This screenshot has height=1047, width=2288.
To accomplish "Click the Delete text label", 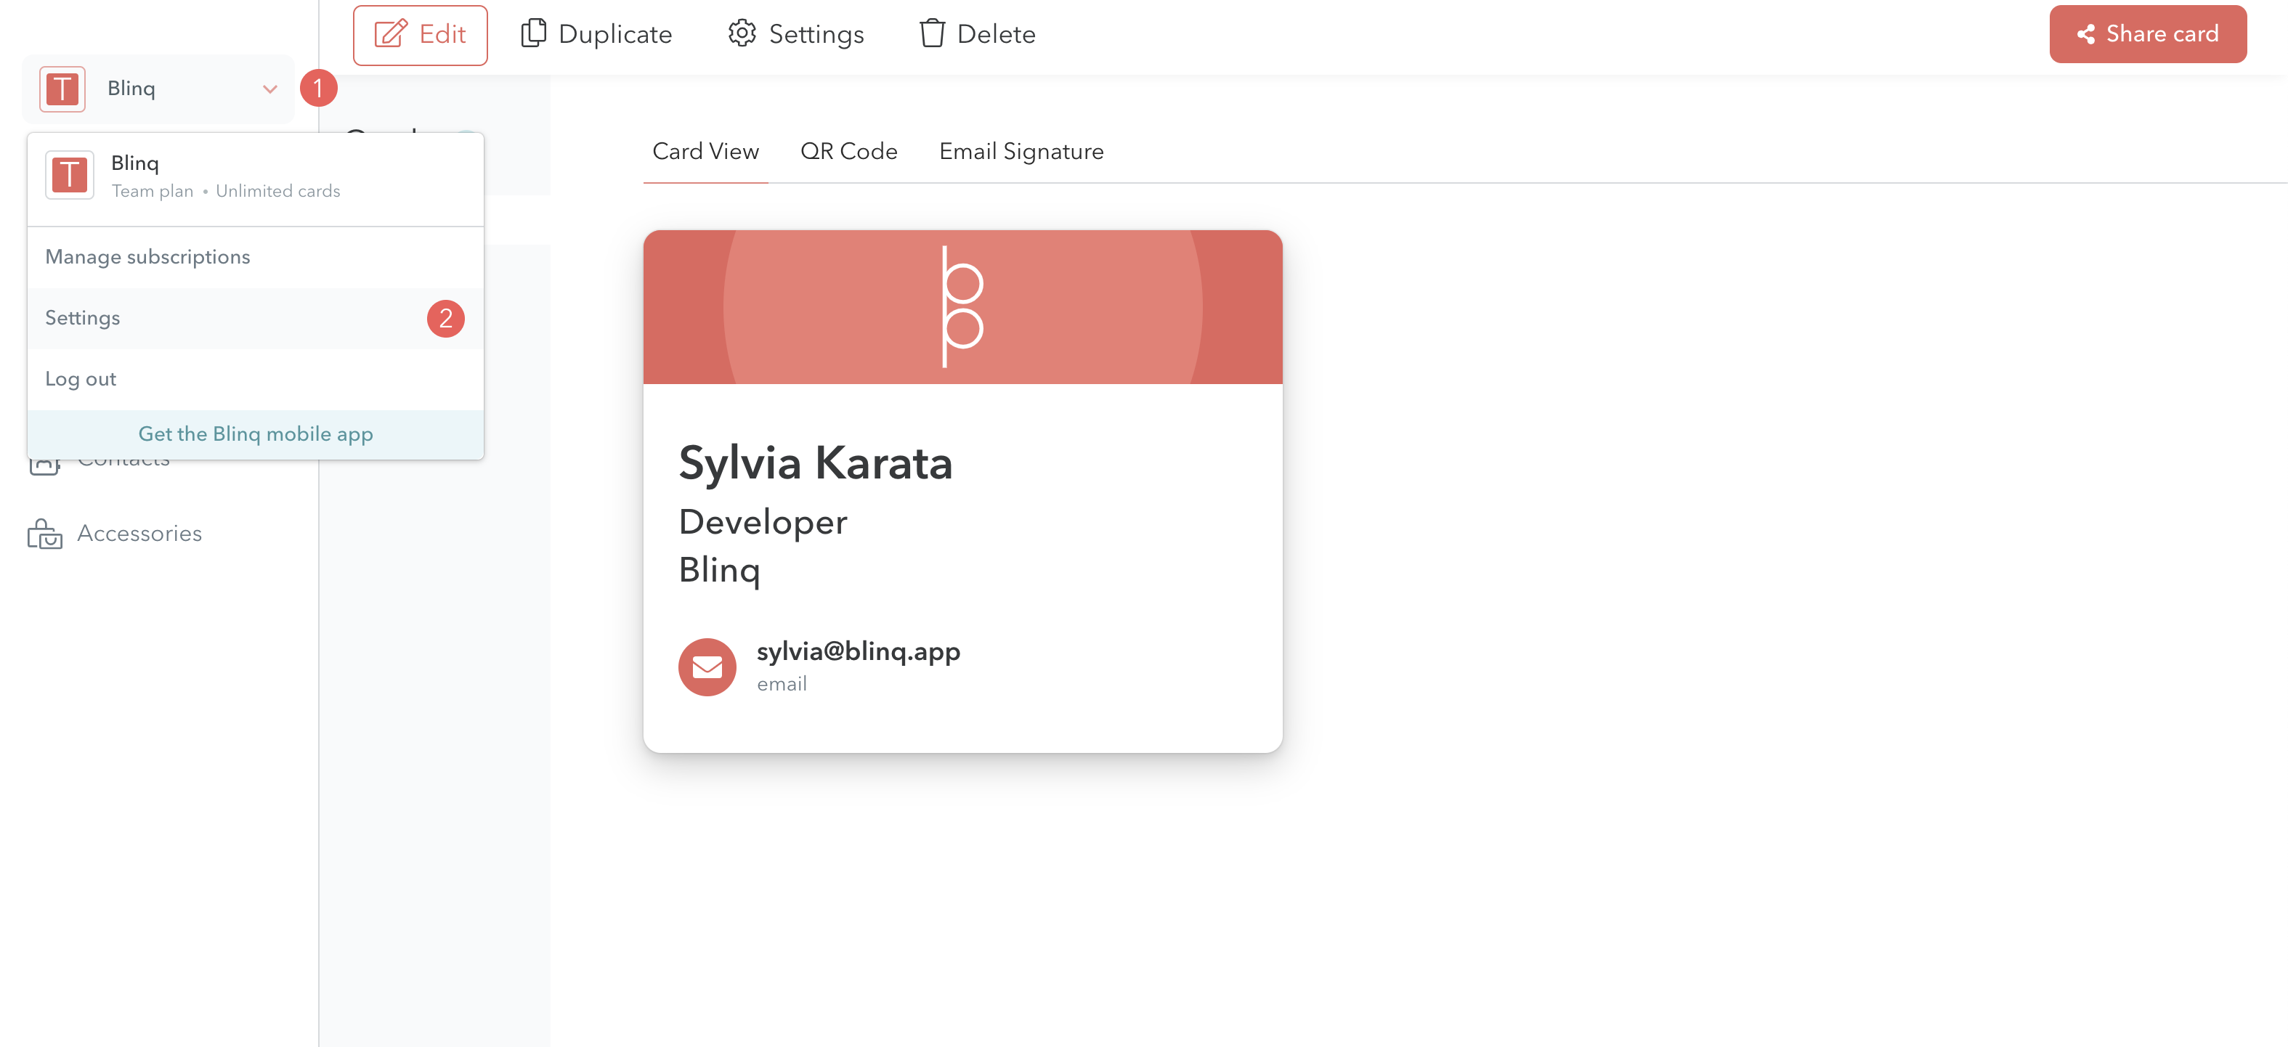I will coord(996,33).
